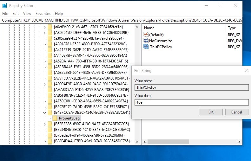Screen dimensions: 251x161
Task: Click the Value data input field
Action: click(191, 102)
